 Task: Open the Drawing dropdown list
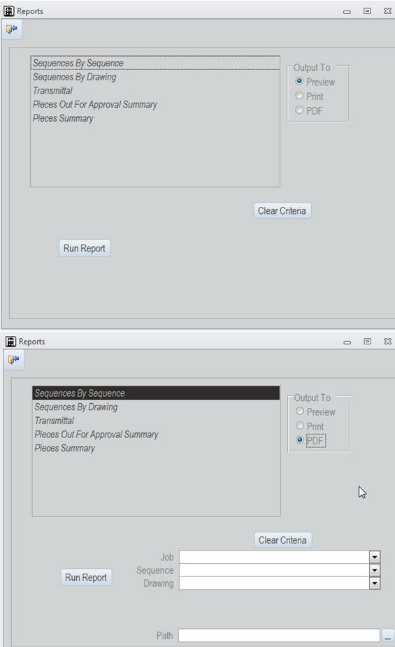pos(374,583)
